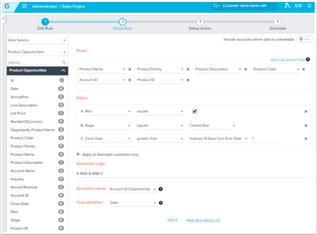Go to step 2 Setup Rule
The image size is (317, 235).
coord(122,22)
